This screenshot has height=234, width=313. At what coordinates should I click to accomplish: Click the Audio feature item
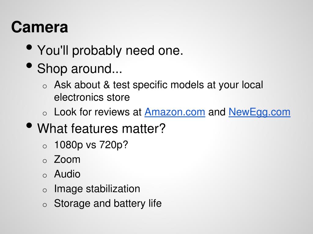point(67,174)
